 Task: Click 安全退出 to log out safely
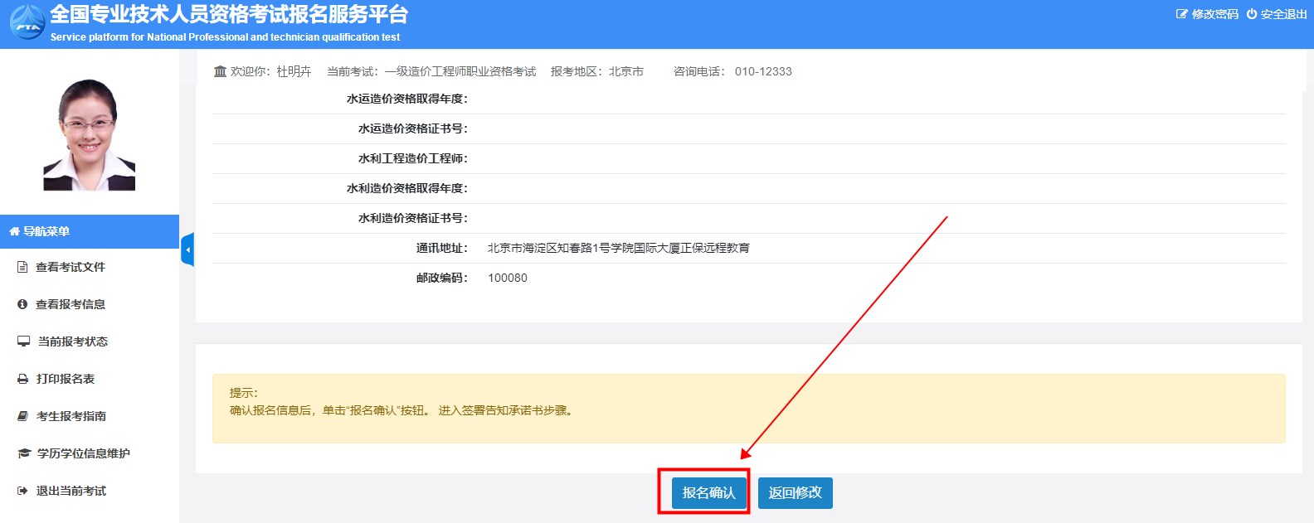tap(1277, 14)
